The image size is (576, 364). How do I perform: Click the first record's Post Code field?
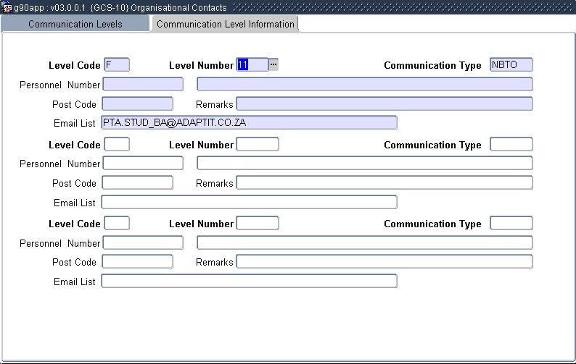137,103
